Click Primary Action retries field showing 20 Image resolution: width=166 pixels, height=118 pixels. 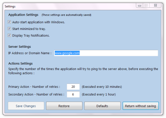coord(73,87)
